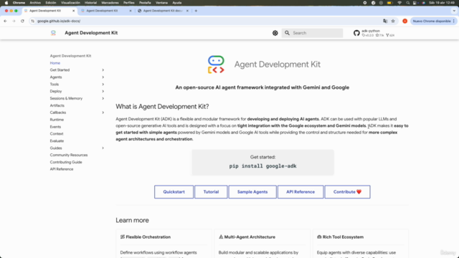Screen dimensions: 459x258
Task: Click into the Search input field
Action: (312, 33)
